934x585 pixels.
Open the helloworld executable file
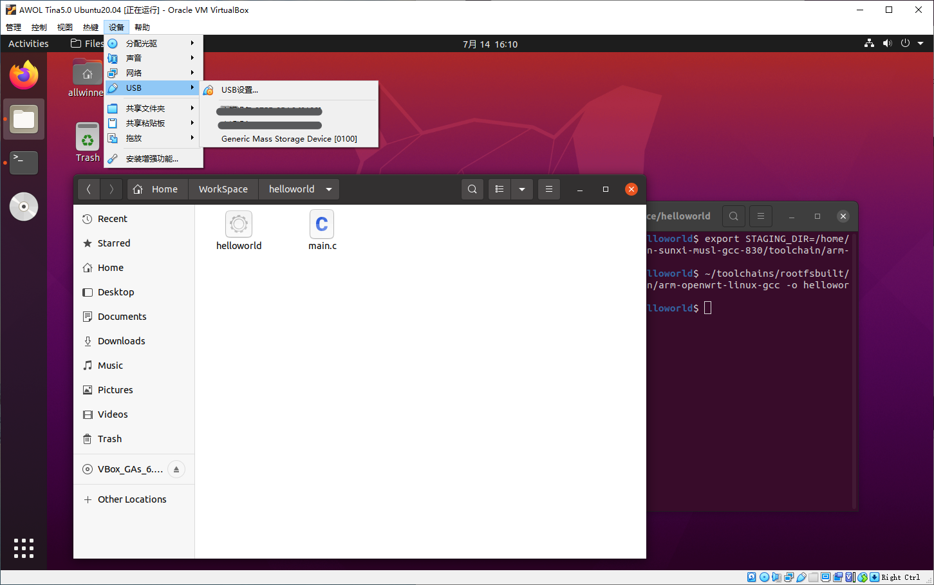coord(239,230)
